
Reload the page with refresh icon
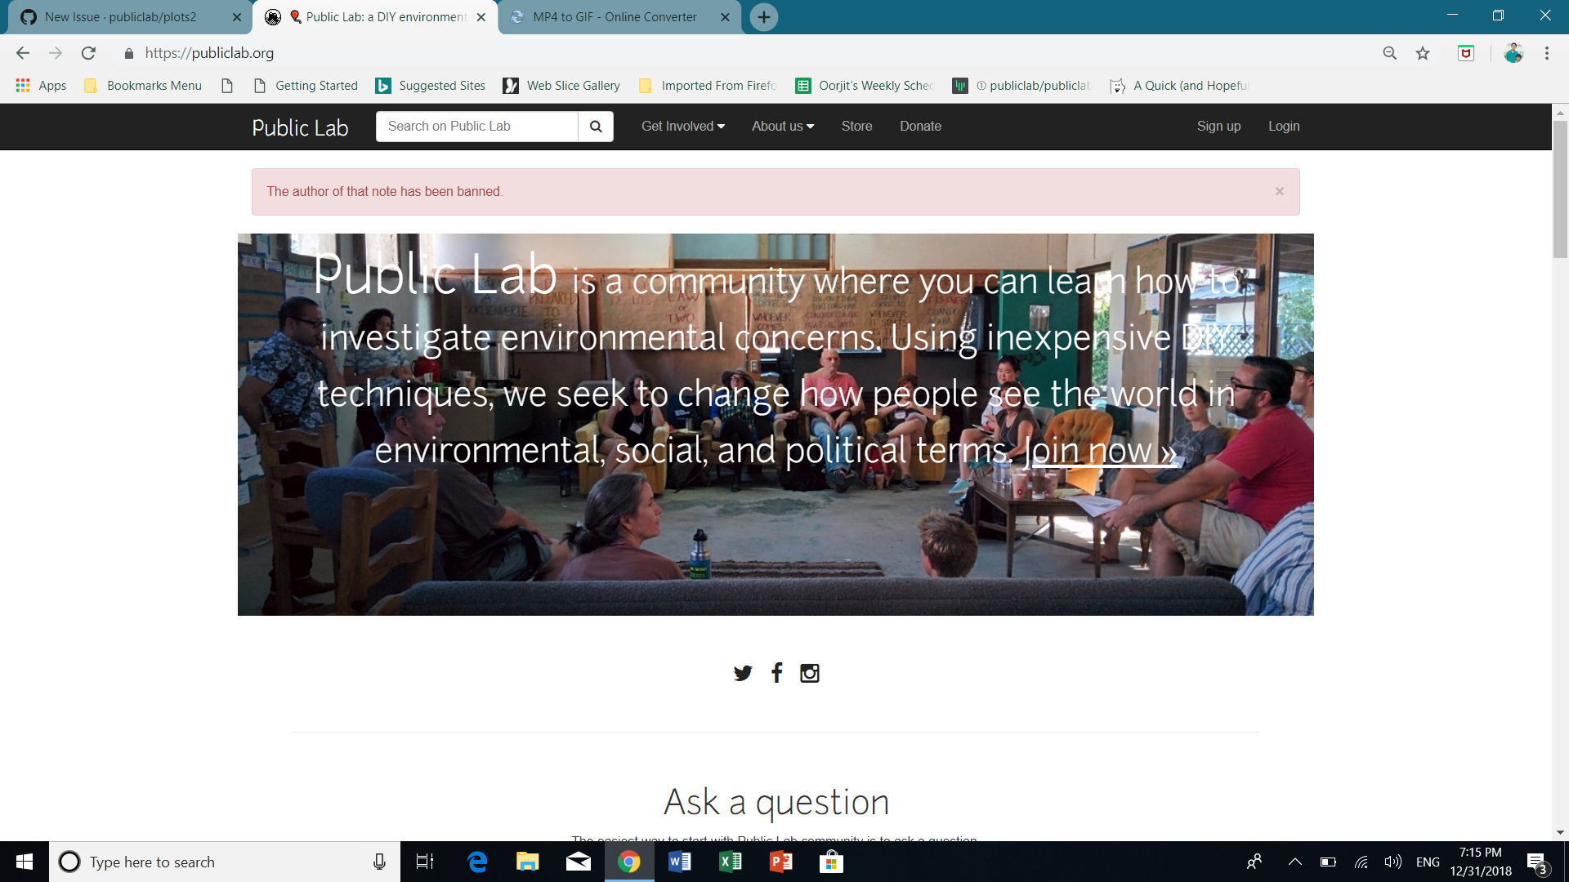[88, 53]
